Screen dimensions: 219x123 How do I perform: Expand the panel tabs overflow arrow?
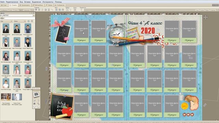(33, 10)
